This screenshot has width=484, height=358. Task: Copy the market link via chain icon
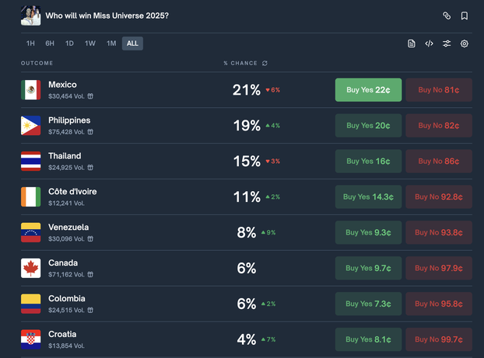(447, 16)
